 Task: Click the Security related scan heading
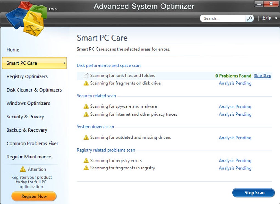[96, 96]
